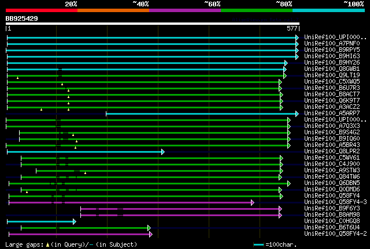Image resolution: width=370 pixels, height=249 pixels.
Task: Click the red 20% segment of the identity legend
Action: click(42, 10)
